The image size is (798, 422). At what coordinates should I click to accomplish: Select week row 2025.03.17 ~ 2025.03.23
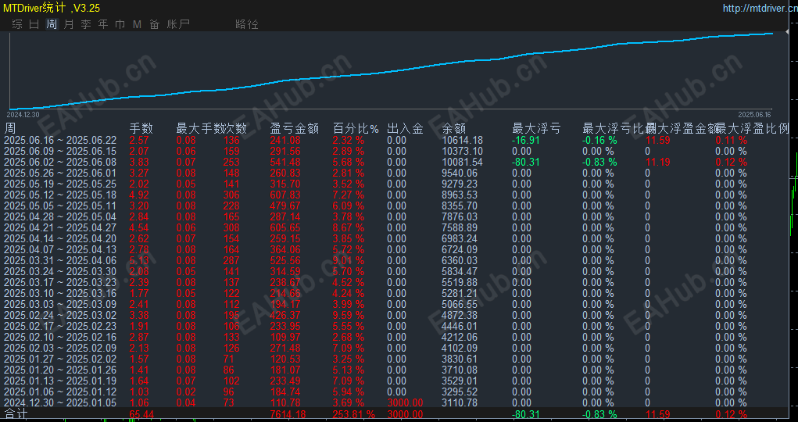click(x=60, y=283)
